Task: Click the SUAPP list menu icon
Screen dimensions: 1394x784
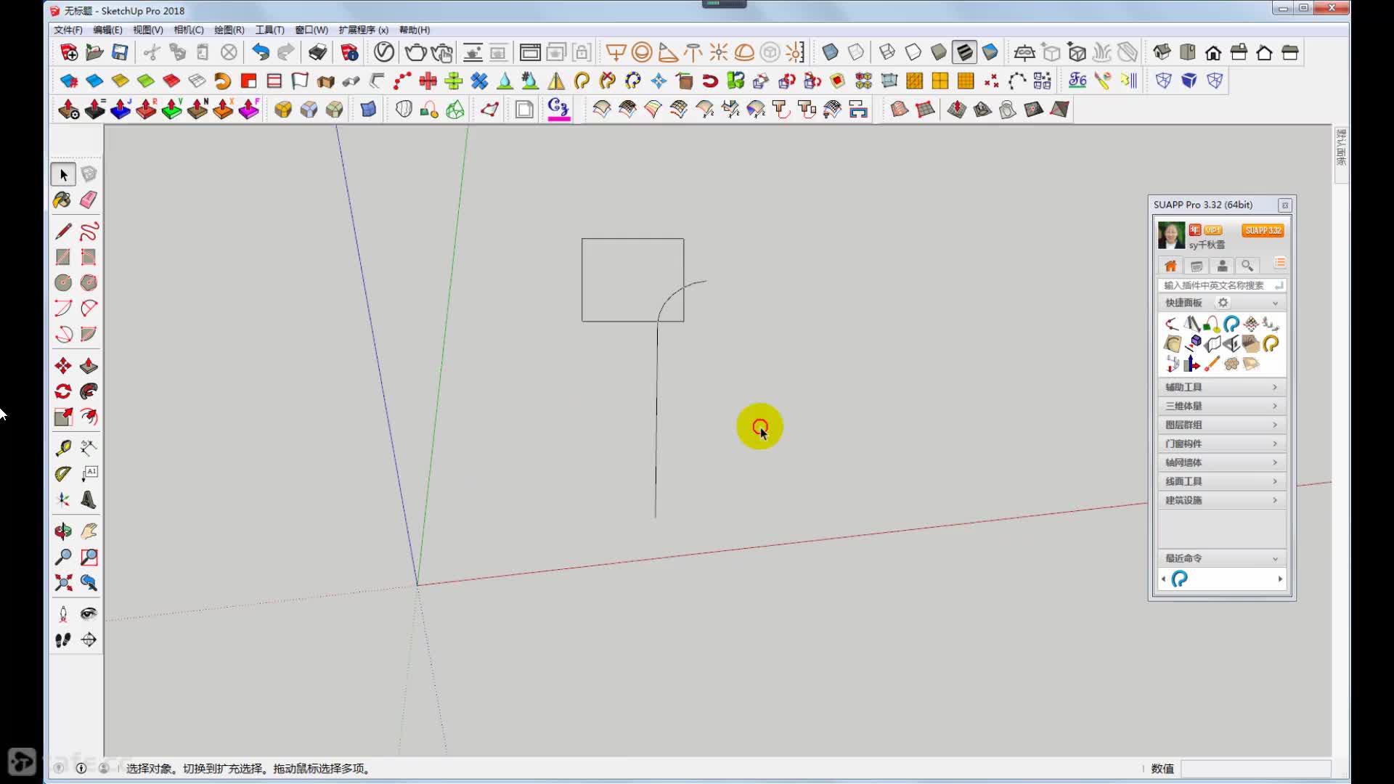Action: pyautogui.click(x=1279, y=263)
